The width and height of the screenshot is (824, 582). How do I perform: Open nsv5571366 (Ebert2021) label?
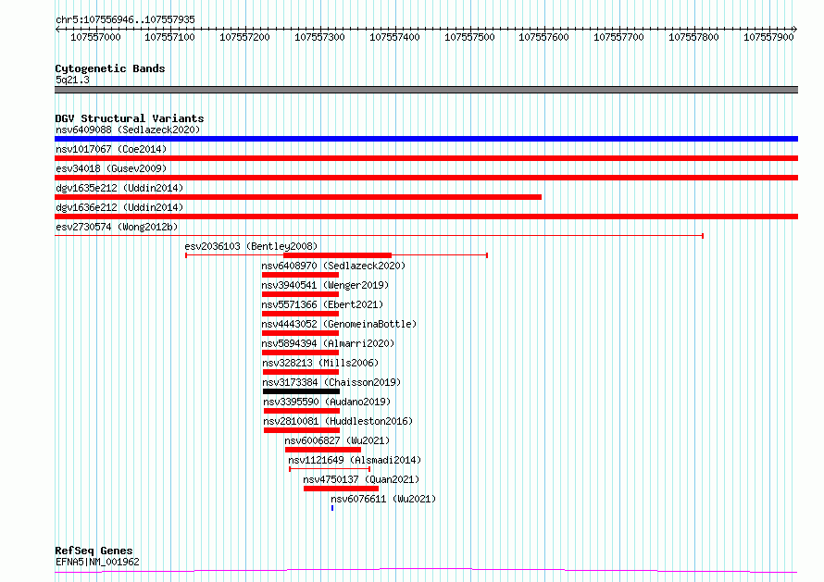point(323,304)
